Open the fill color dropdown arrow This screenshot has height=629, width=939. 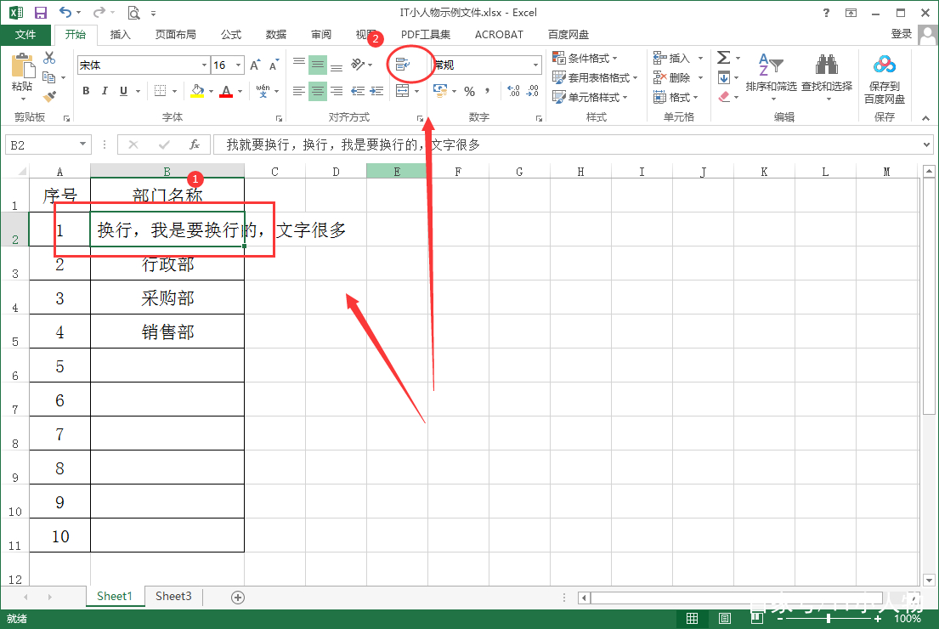pyautogui.click(x=212, y=90)
